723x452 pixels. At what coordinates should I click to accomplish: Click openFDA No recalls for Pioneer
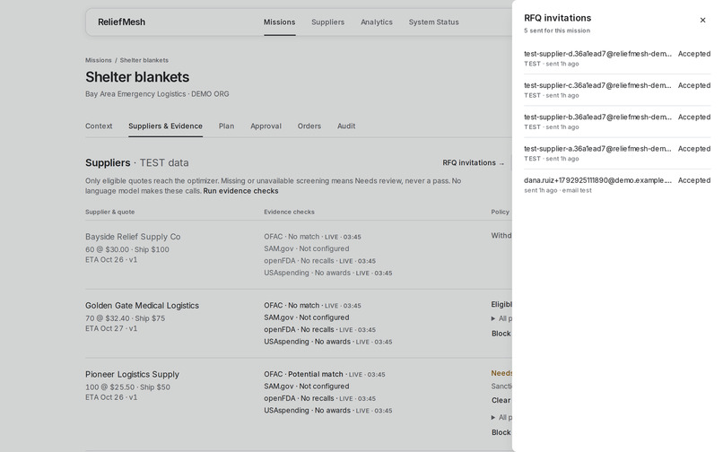coord(320,398)
